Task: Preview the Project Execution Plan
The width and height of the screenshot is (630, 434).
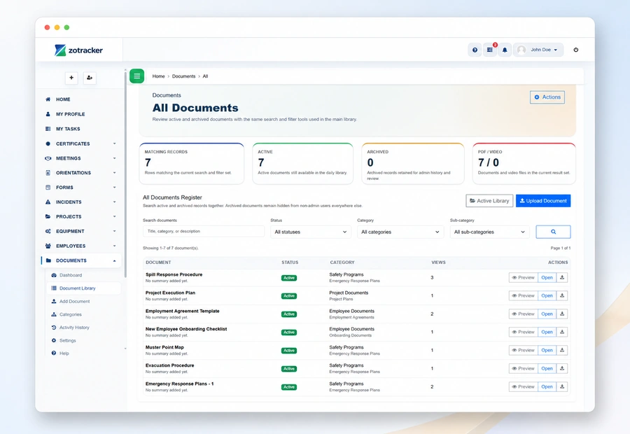Action: coord(523,296)
